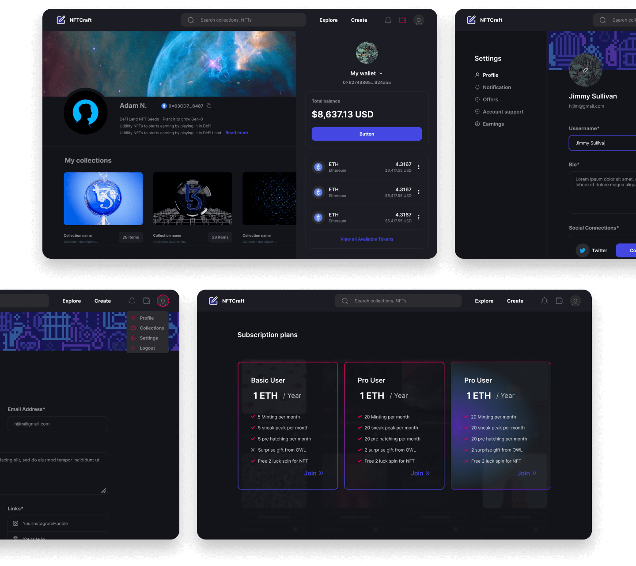This screenshot has width=636, height=566.
Task: Click View all Available Tokens link
Action: (x=367, y=239)
